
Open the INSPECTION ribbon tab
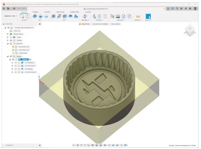click(60, 12)
